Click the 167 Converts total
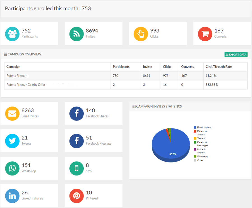The height and width of the screenshot is (208, 252). [219, 31]
